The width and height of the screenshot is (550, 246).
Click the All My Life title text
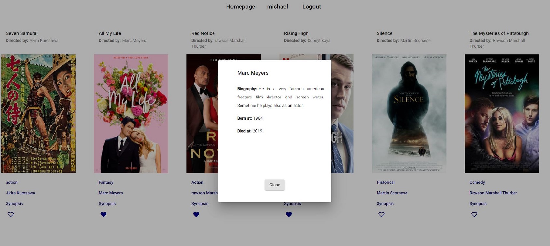(110, 33)
